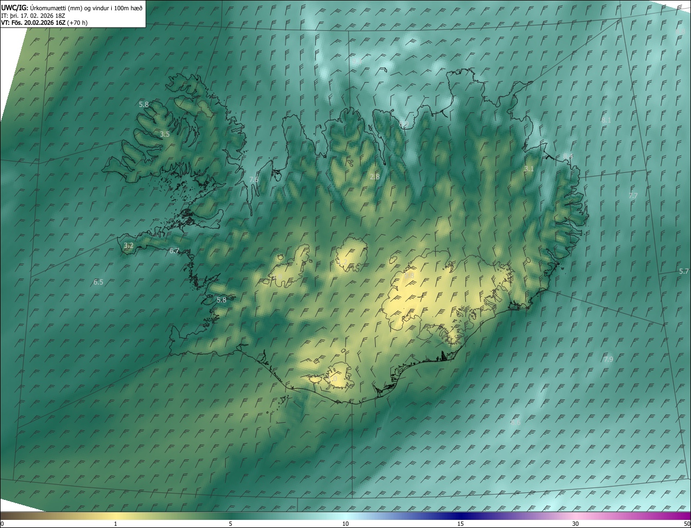This screenshot has height=528, width=691.
Task: Click the color scale tick labeled 30
Action: pos(575,524)
